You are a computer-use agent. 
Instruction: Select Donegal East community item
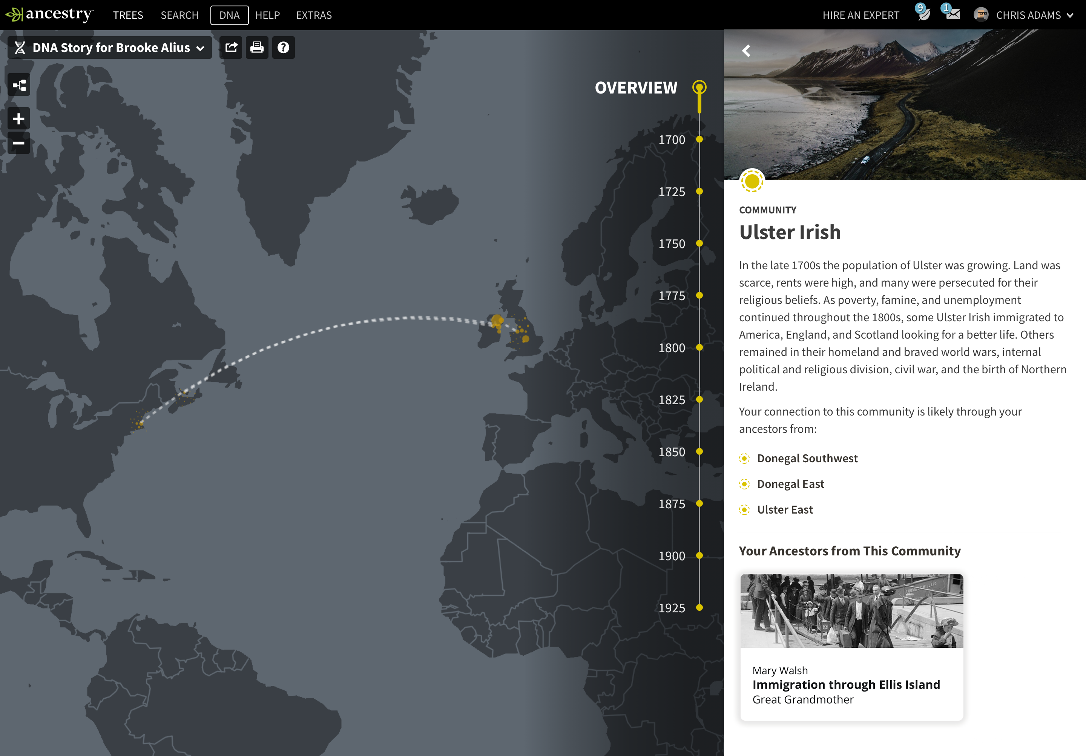790,484
